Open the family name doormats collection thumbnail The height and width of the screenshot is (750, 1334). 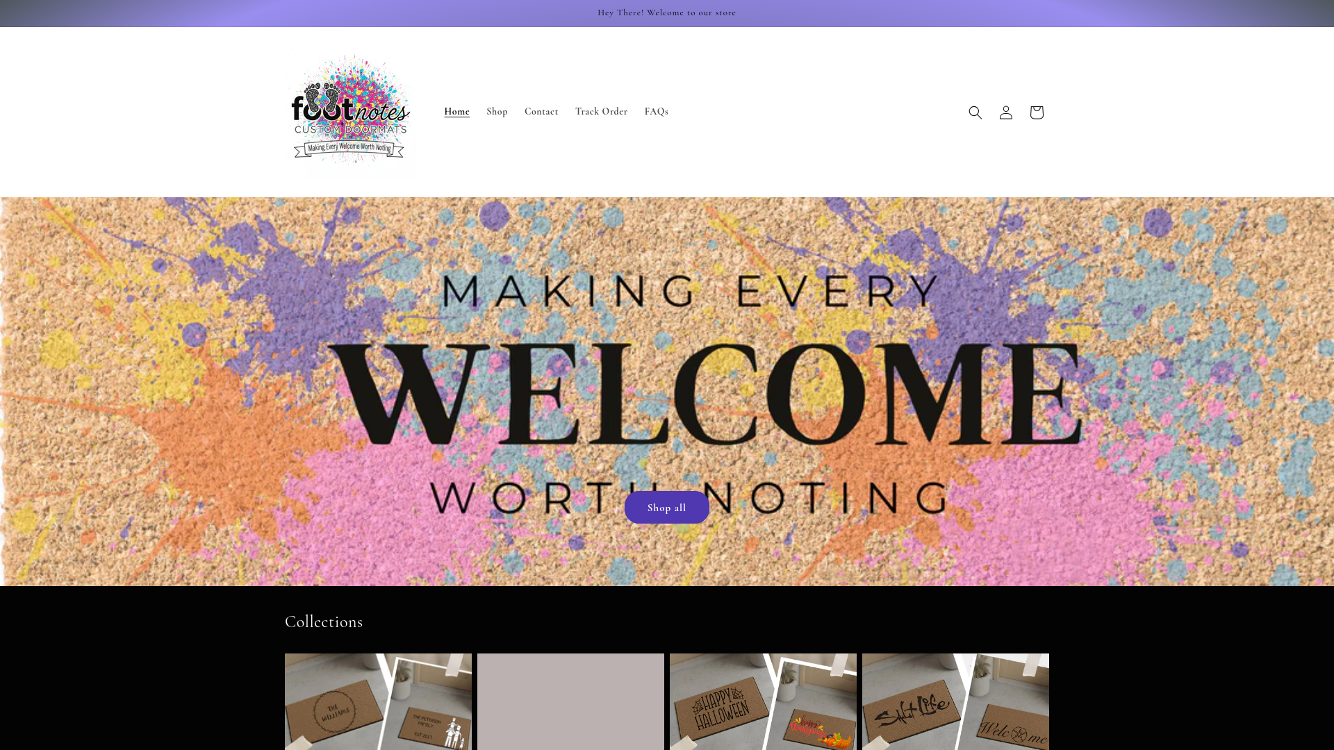[x=378, y=701]
